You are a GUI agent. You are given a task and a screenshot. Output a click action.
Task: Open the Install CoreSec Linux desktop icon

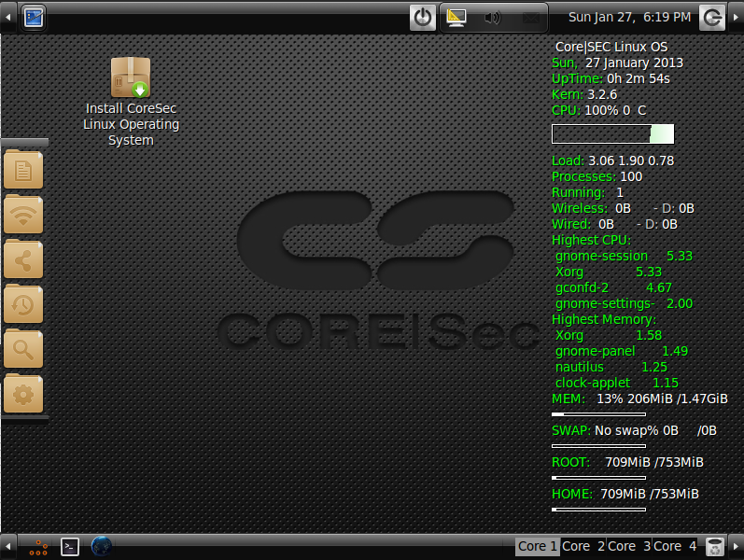point(131,102)
